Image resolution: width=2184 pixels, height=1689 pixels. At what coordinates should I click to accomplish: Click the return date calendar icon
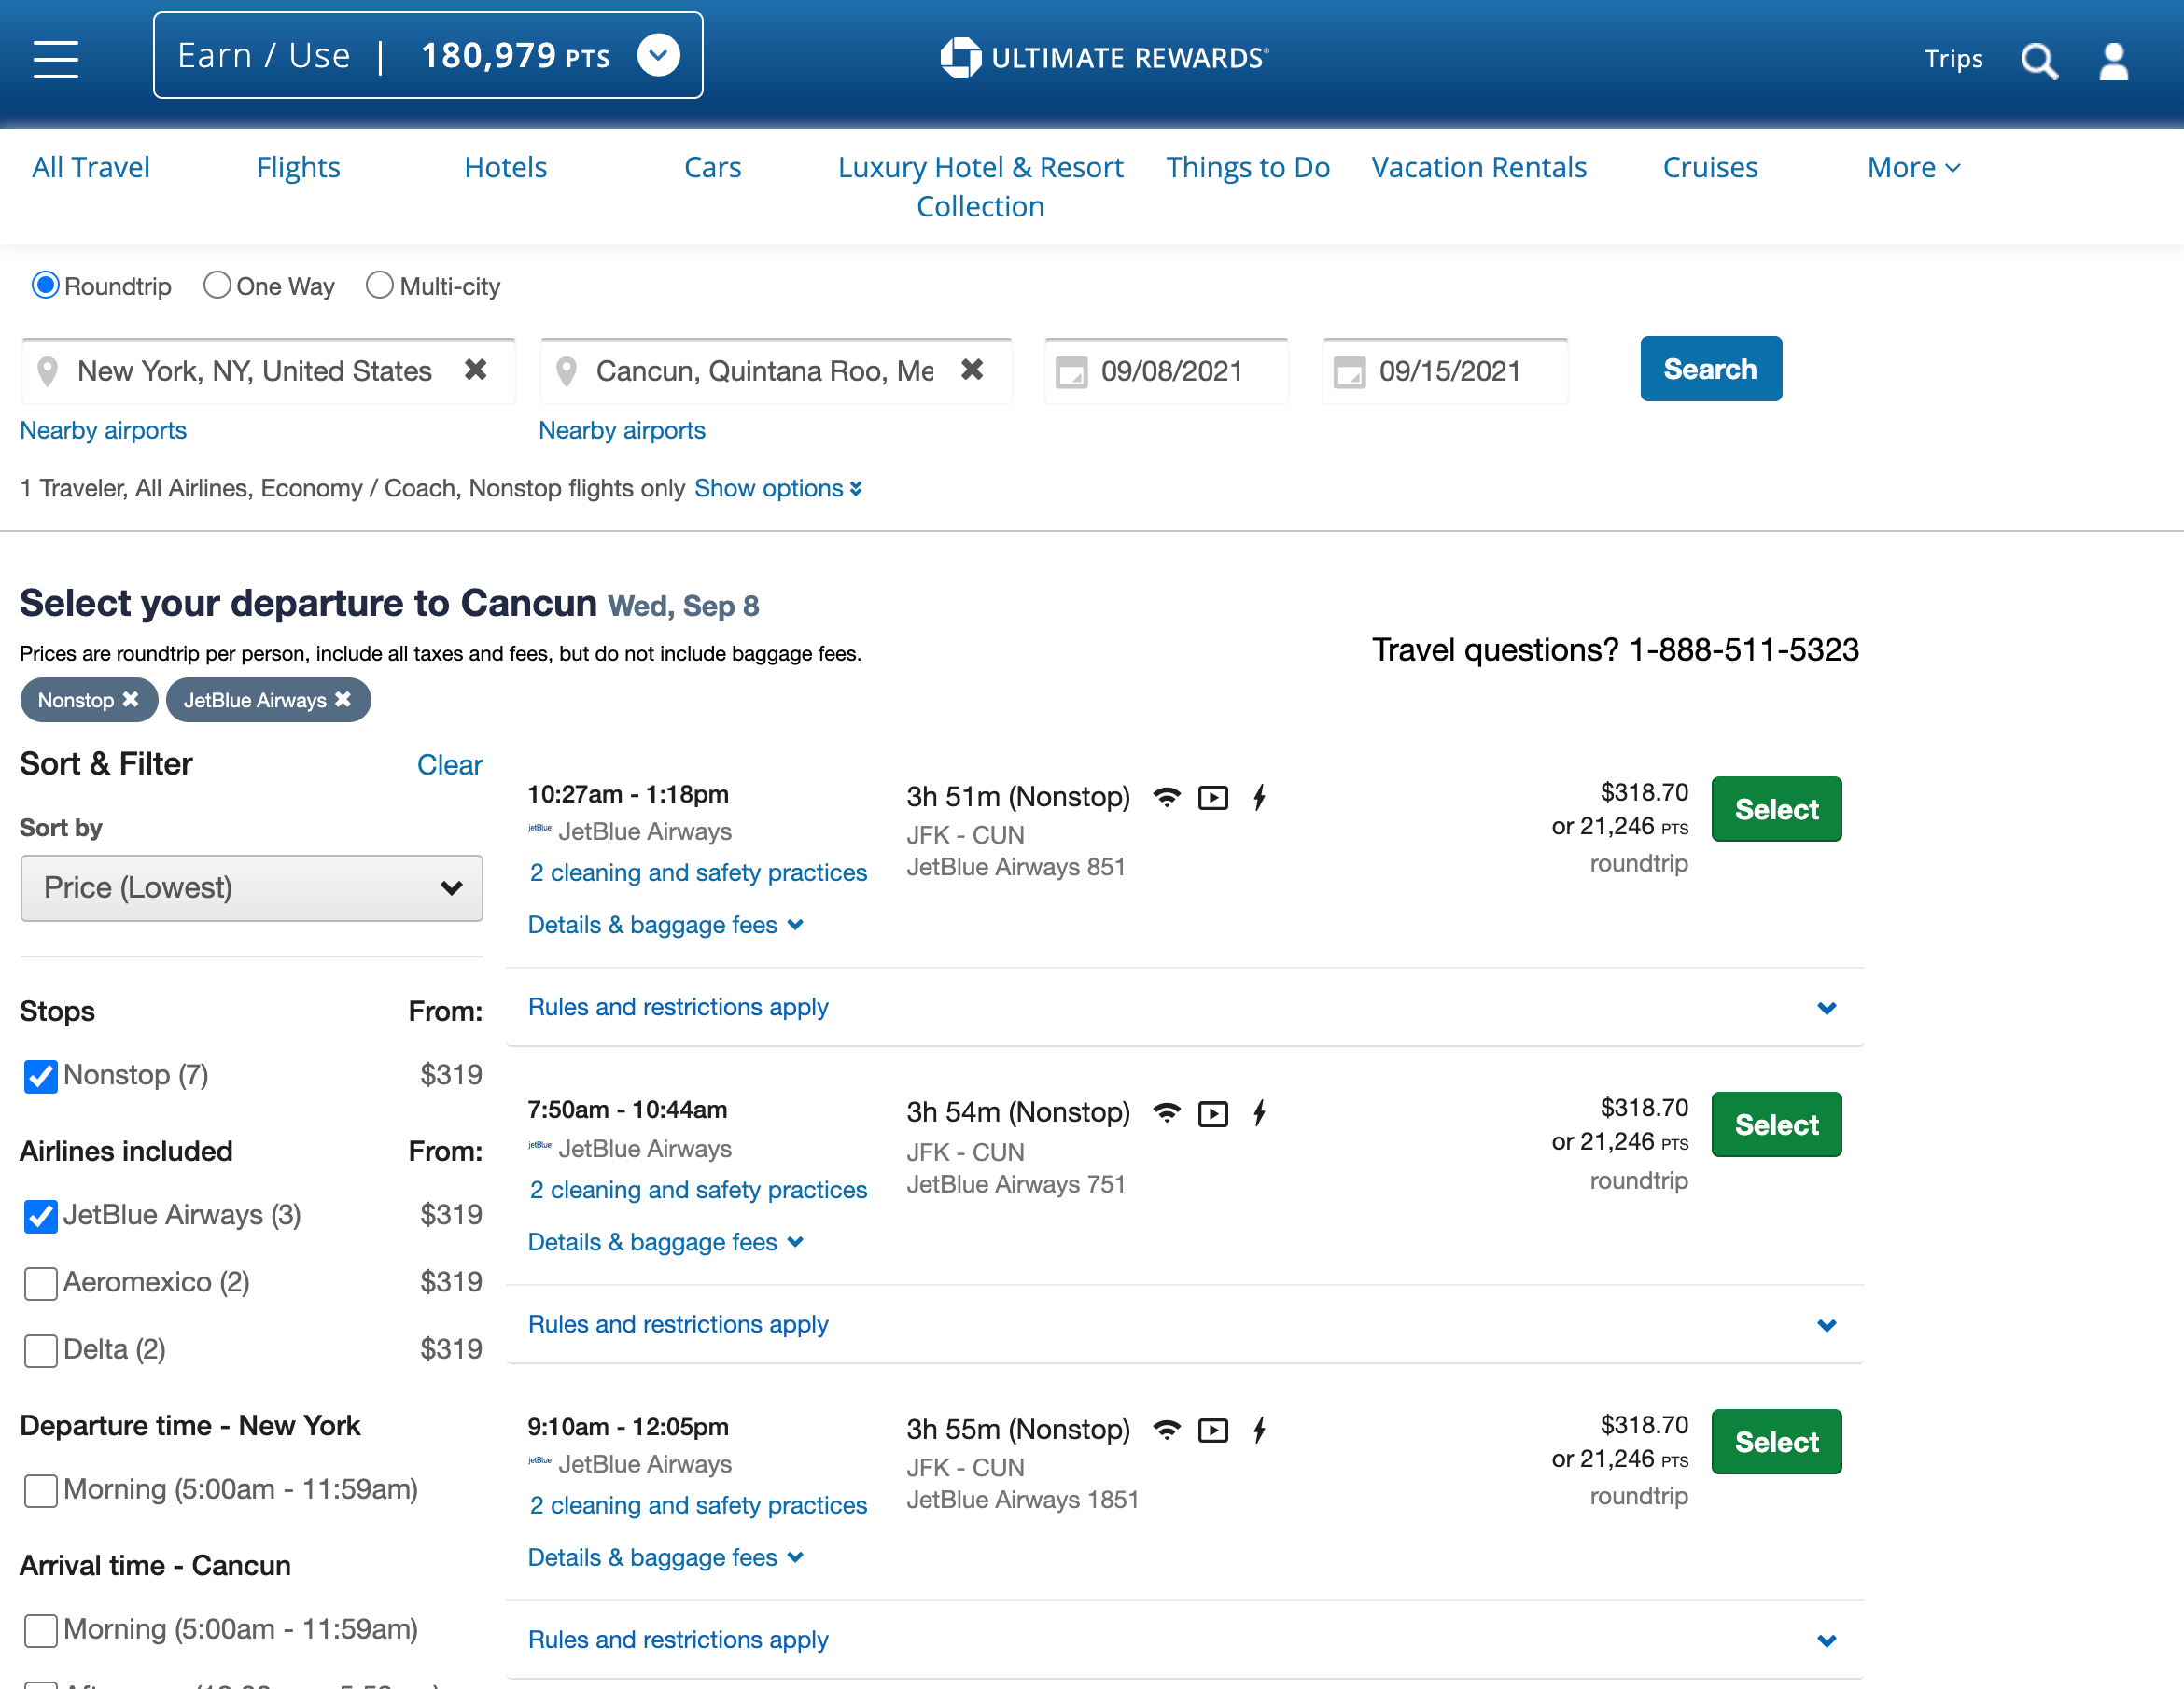1350,372
